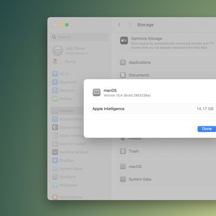Select General in the sidebar
Screen dimensions: 216x216
(66, 111)
